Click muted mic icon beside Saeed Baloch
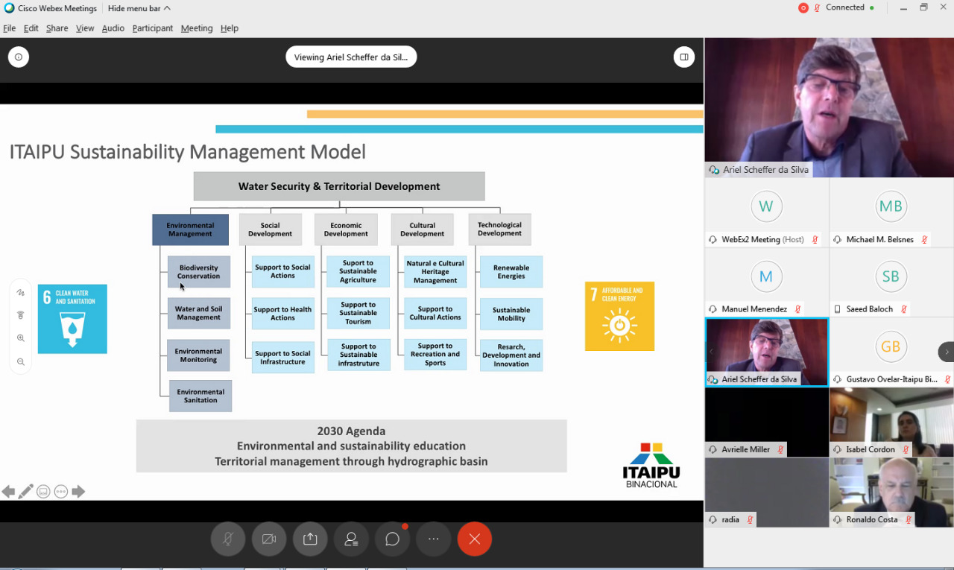Image resolution: width=954 pixels, height=570 pixels. coord(903,309)
